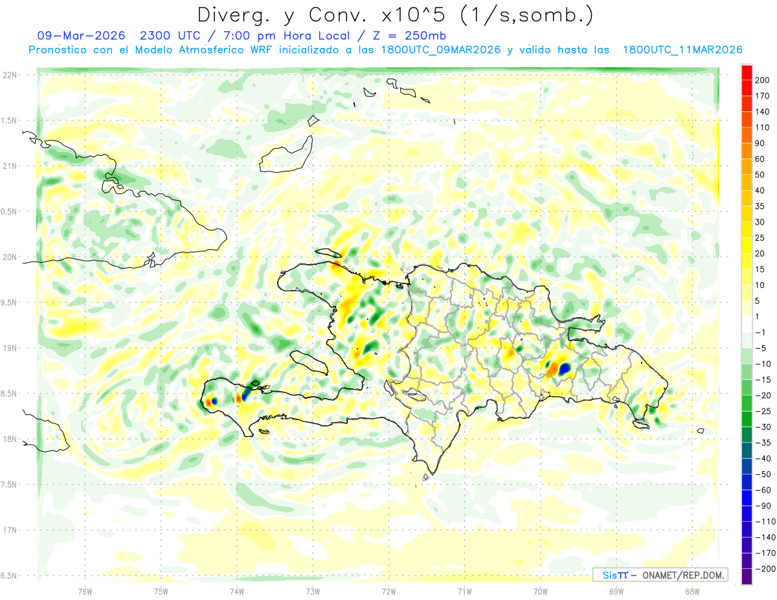Click the '19N' latitude label
The image size is (777, 600).
(9, 348)
